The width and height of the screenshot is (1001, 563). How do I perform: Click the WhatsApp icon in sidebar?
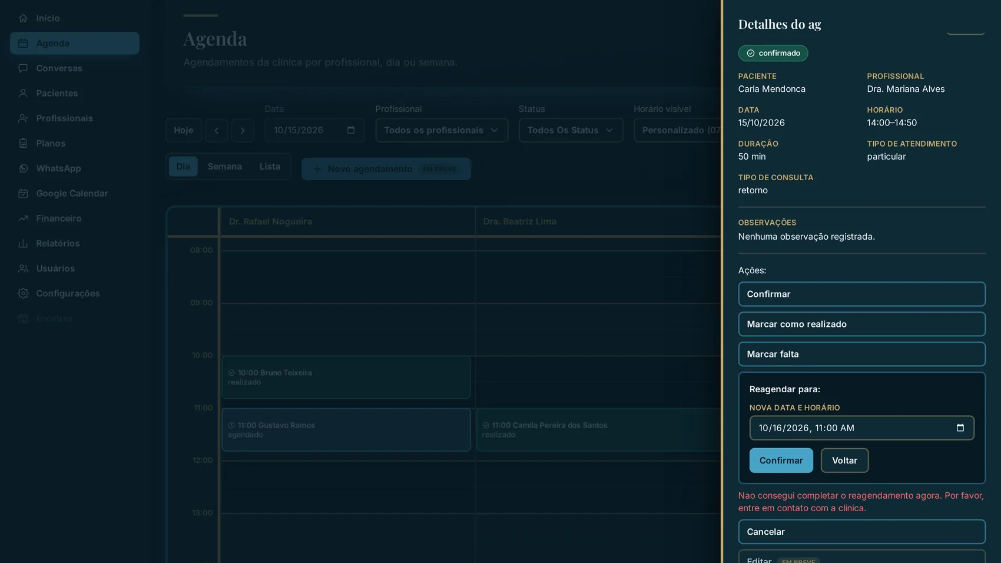(23, 168)
